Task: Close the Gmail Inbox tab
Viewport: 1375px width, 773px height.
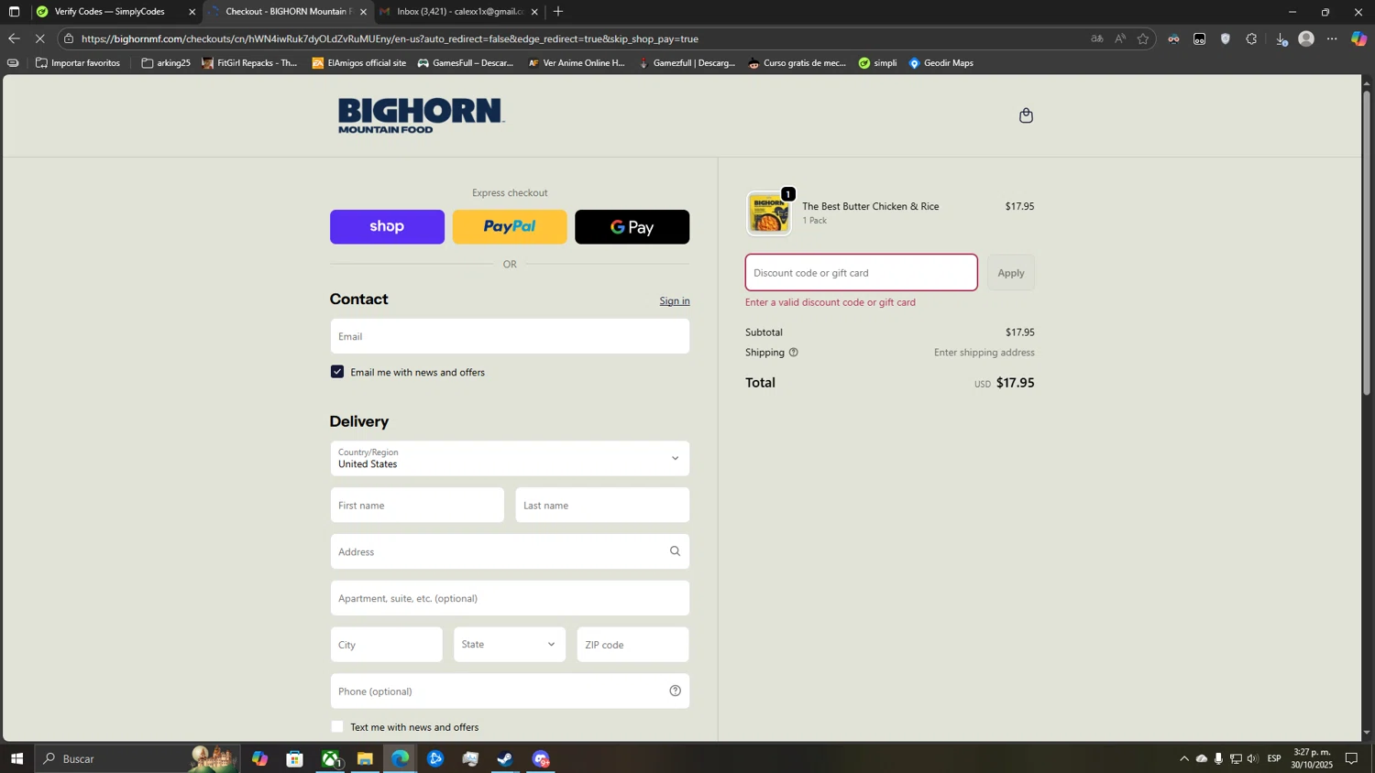Action: 534,12
